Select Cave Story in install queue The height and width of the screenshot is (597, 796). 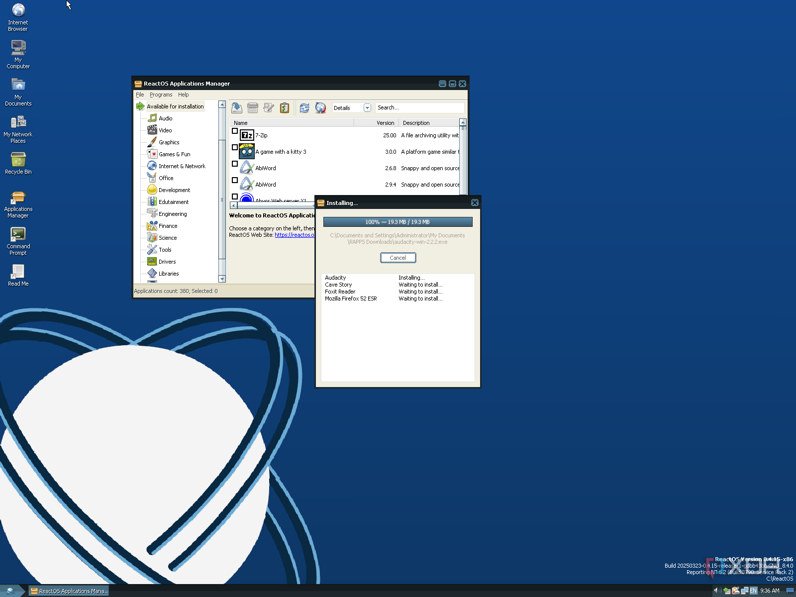338,285
